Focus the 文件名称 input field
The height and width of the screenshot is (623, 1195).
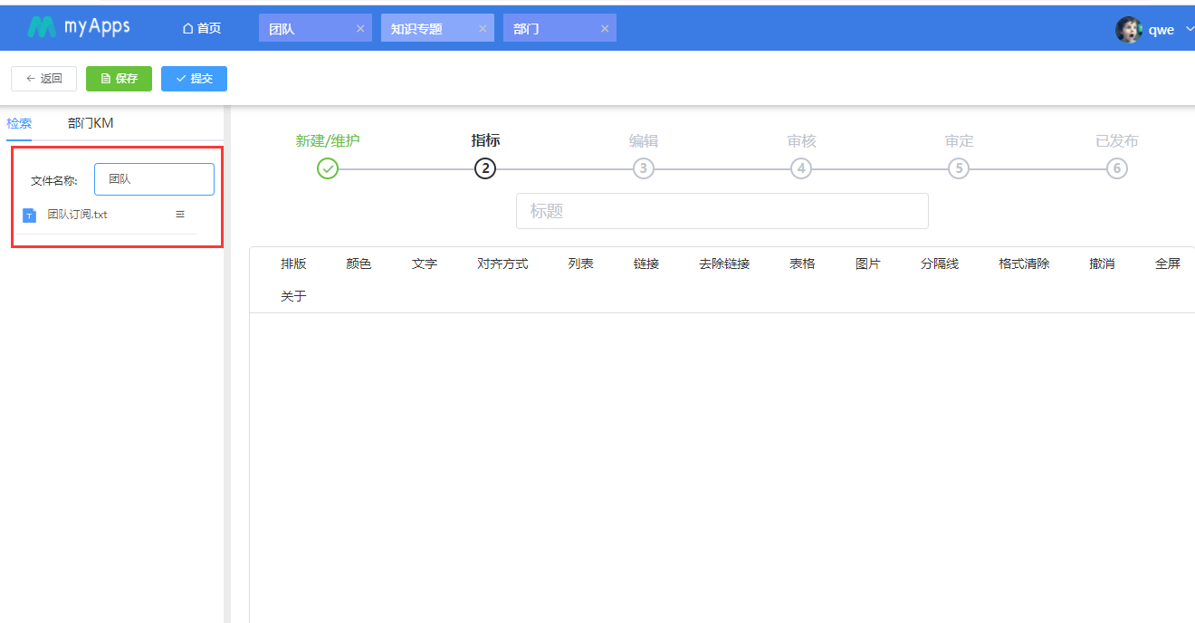point(154,179)
